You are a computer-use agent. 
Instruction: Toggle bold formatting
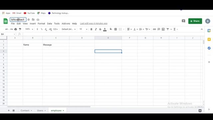[92, 29]
